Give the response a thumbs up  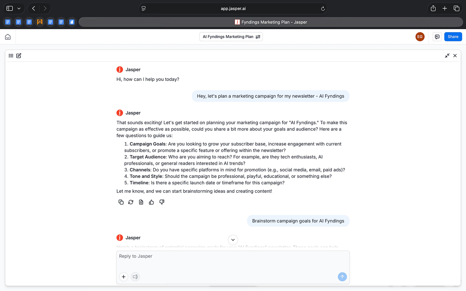click(x=151, y=202)
